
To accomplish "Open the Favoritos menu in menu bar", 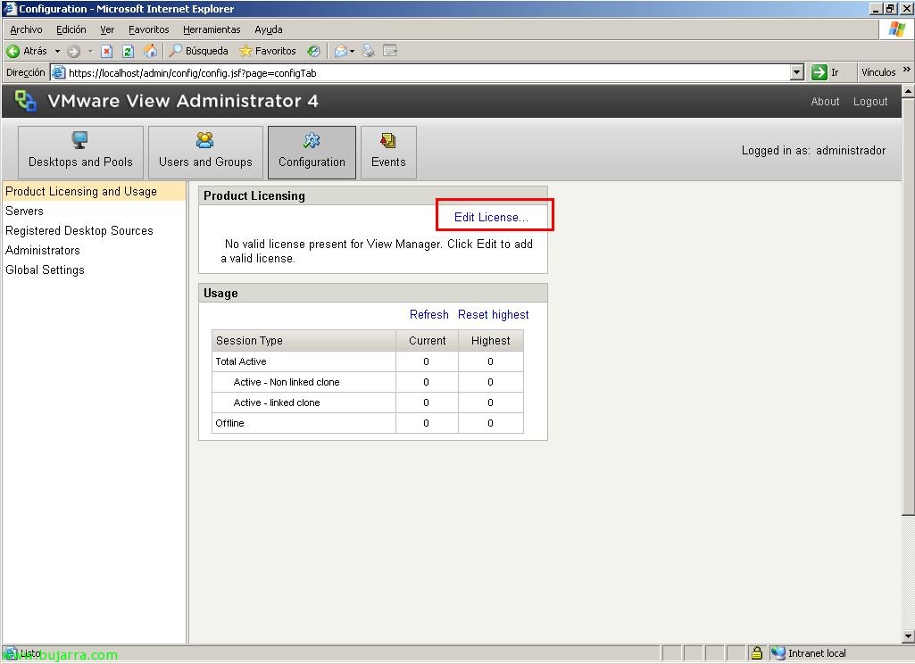I will [x=149, y=29].
